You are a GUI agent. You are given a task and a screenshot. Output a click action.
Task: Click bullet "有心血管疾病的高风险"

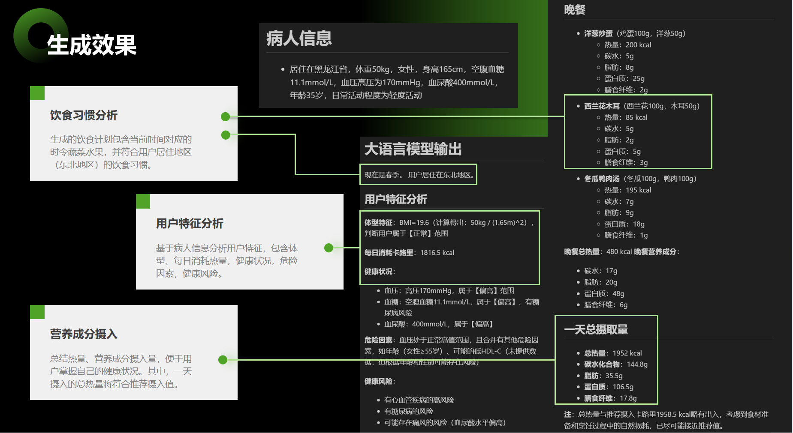tap(419, 400)
